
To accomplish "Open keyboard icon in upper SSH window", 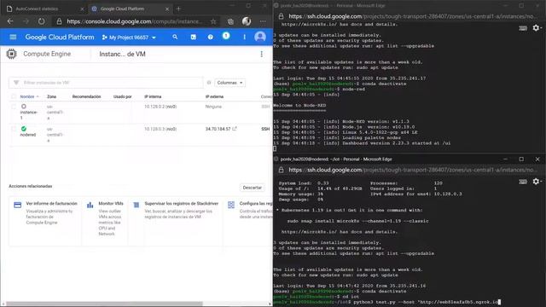I will [523, 28].
